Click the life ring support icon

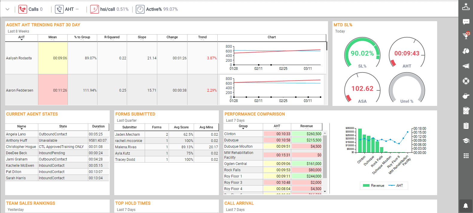tap(466, 81)
